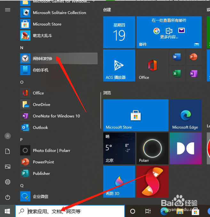Click the 创建 tile group header
Screen dimensions: 210x217
[x=107, y=10]
